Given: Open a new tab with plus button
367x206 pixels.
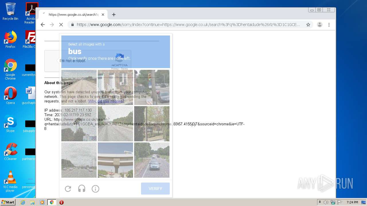Looking at the screenshot, I should tap(114, 15).
